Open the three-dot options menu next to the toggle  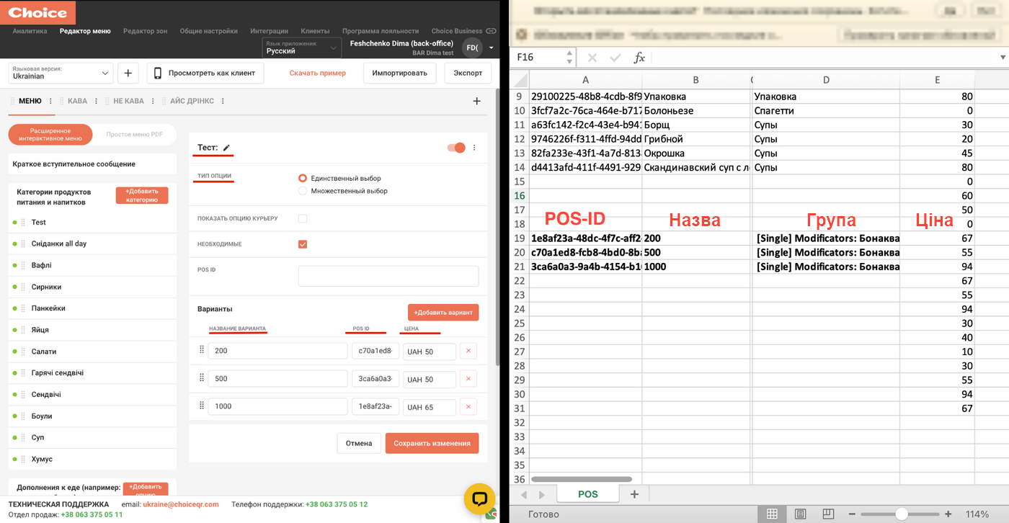(474, 148)
